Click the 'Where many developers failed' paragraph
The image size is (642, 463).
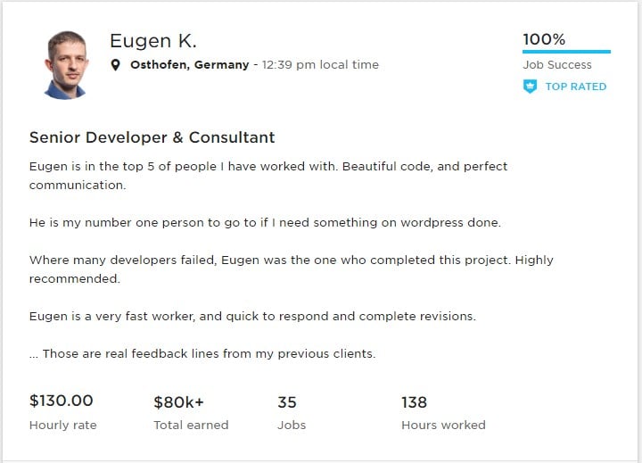pos(291,269)
